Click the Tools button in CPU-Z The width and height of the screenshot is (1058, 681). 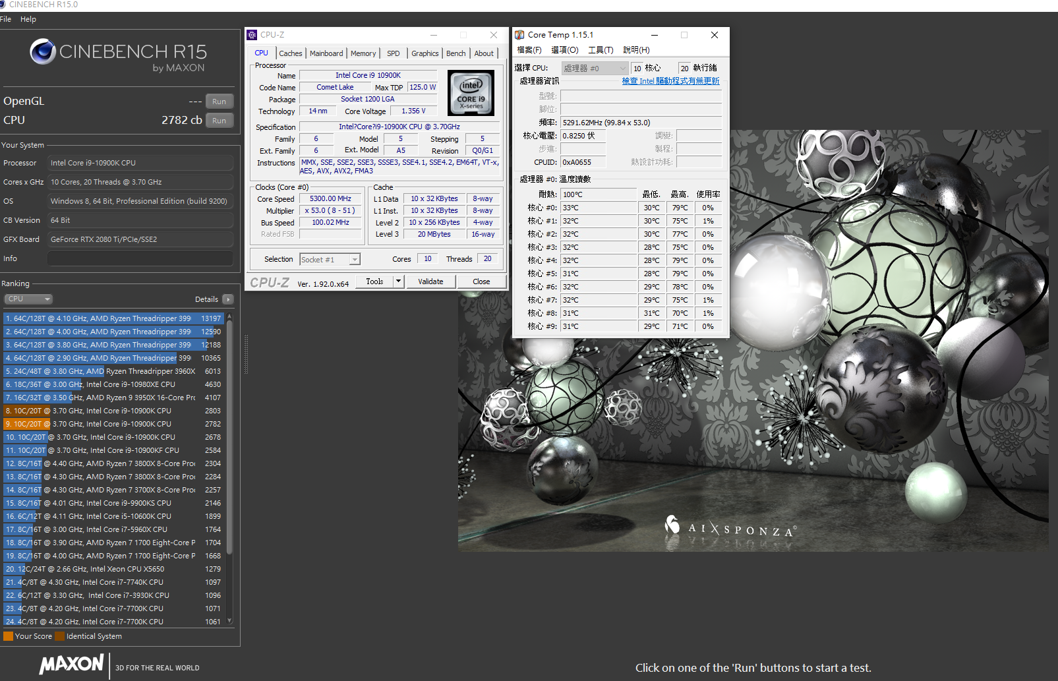tap(374, 281)
